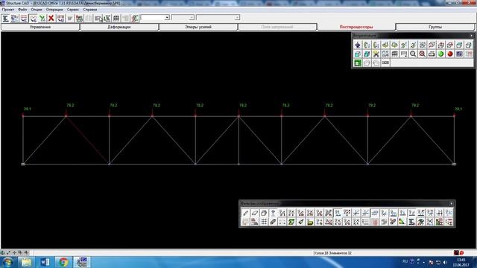477x268 pixels.
Task: Click the SCAD application taskbar button
Action: tap(82, 262)
